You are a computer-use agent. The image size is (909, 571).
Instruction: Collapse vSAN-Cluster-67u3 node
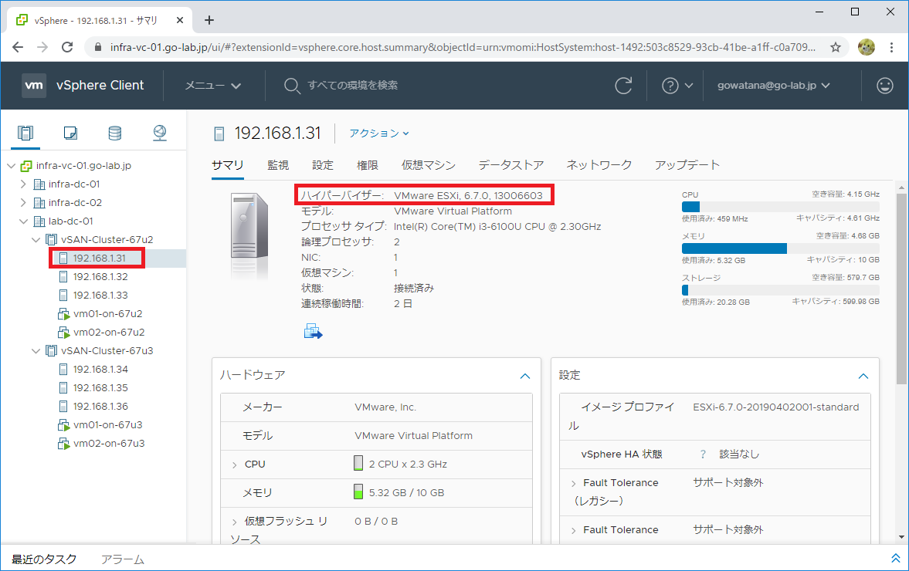click(x=36, y=351)
